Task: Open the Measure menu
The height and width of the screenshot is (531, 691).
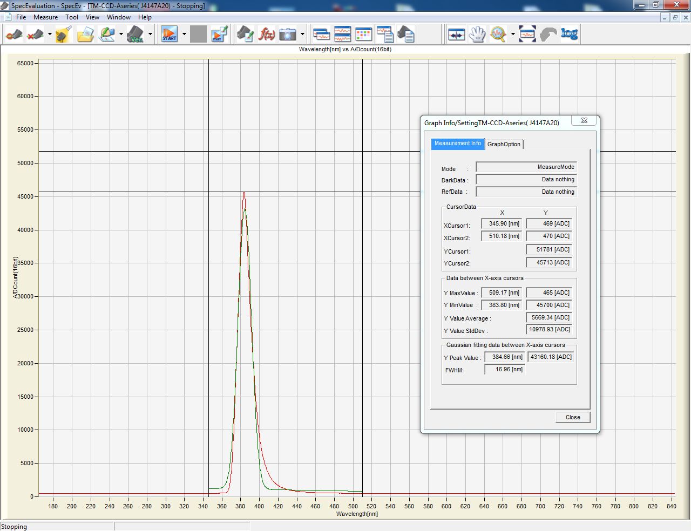Action: click(45, 17)
